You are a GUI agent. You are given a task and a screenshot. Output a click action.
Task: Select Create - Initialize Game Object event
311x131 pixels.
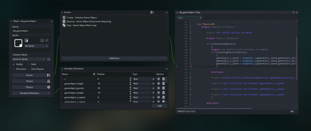(82, 18)
